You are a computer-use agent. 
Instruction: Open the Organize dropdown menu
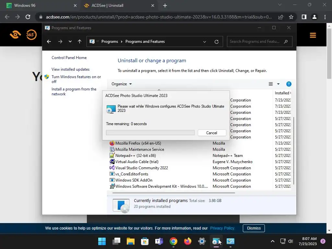click(122, 84)
